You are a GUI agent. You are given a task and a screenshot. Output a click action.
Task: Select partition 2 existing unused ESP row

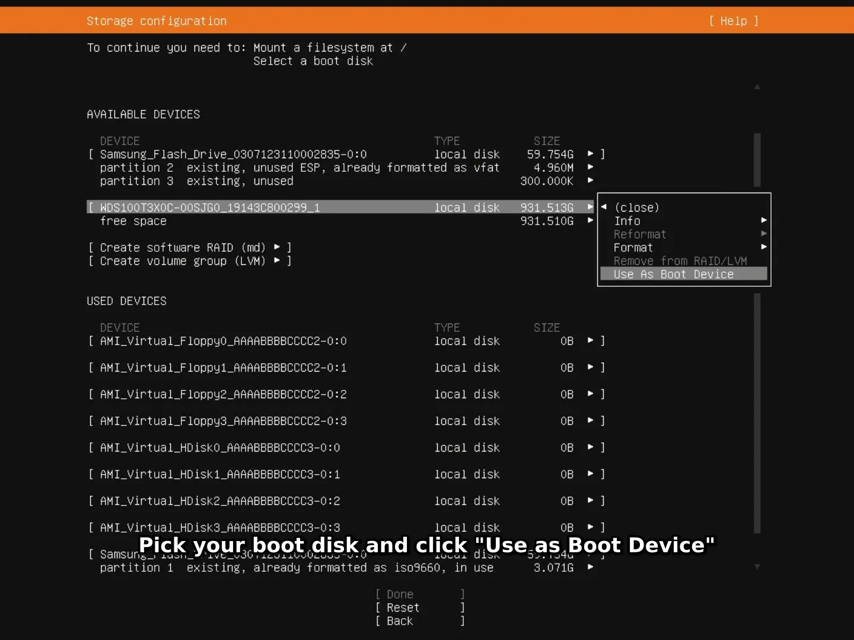[346, 168]
